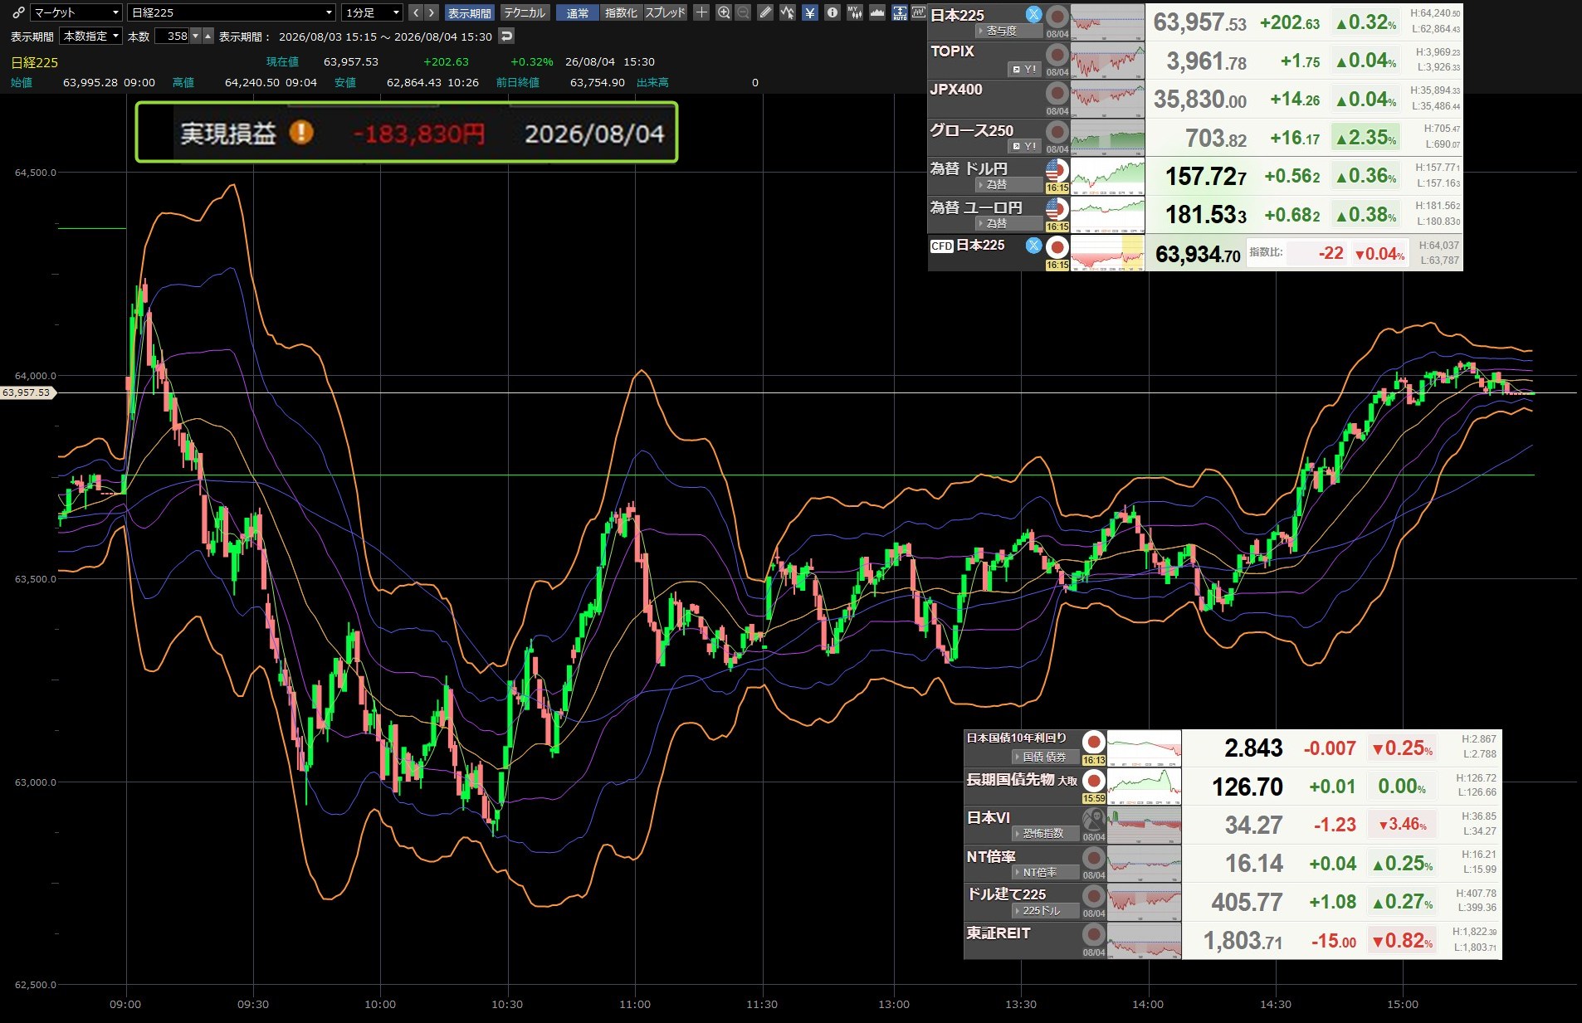Zoom out on the chart

coord(743,12)
